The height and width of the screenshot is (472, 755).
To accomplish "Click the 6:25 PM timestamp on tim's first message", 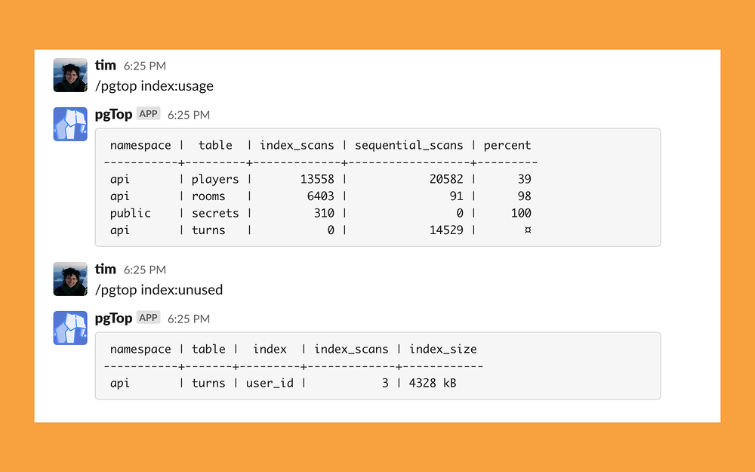I will click(x=145, y=66).
